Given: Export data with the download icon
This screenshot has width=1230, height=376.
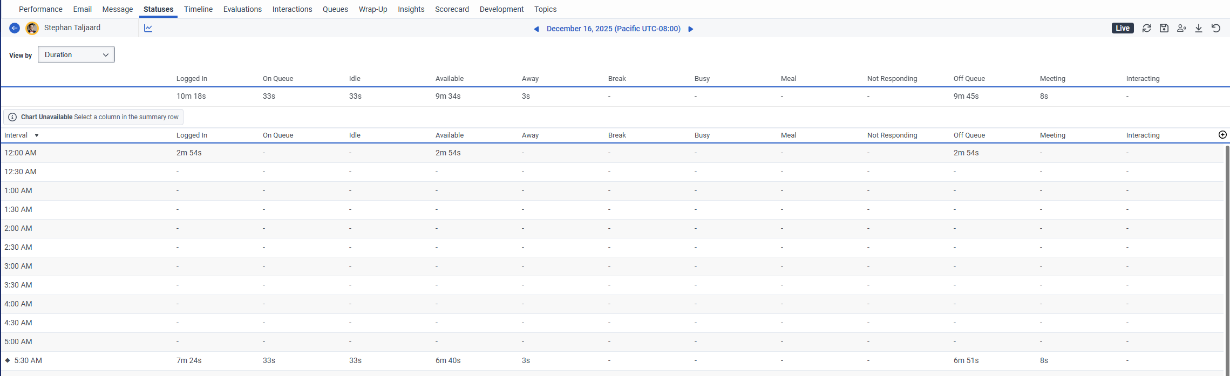Looking at the screenshot, I should tap(1199, 28).
